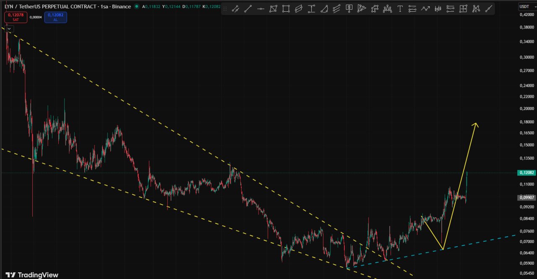Click the TradingView logo link
This screenshot has width=537, height=279.
(32, 274)
